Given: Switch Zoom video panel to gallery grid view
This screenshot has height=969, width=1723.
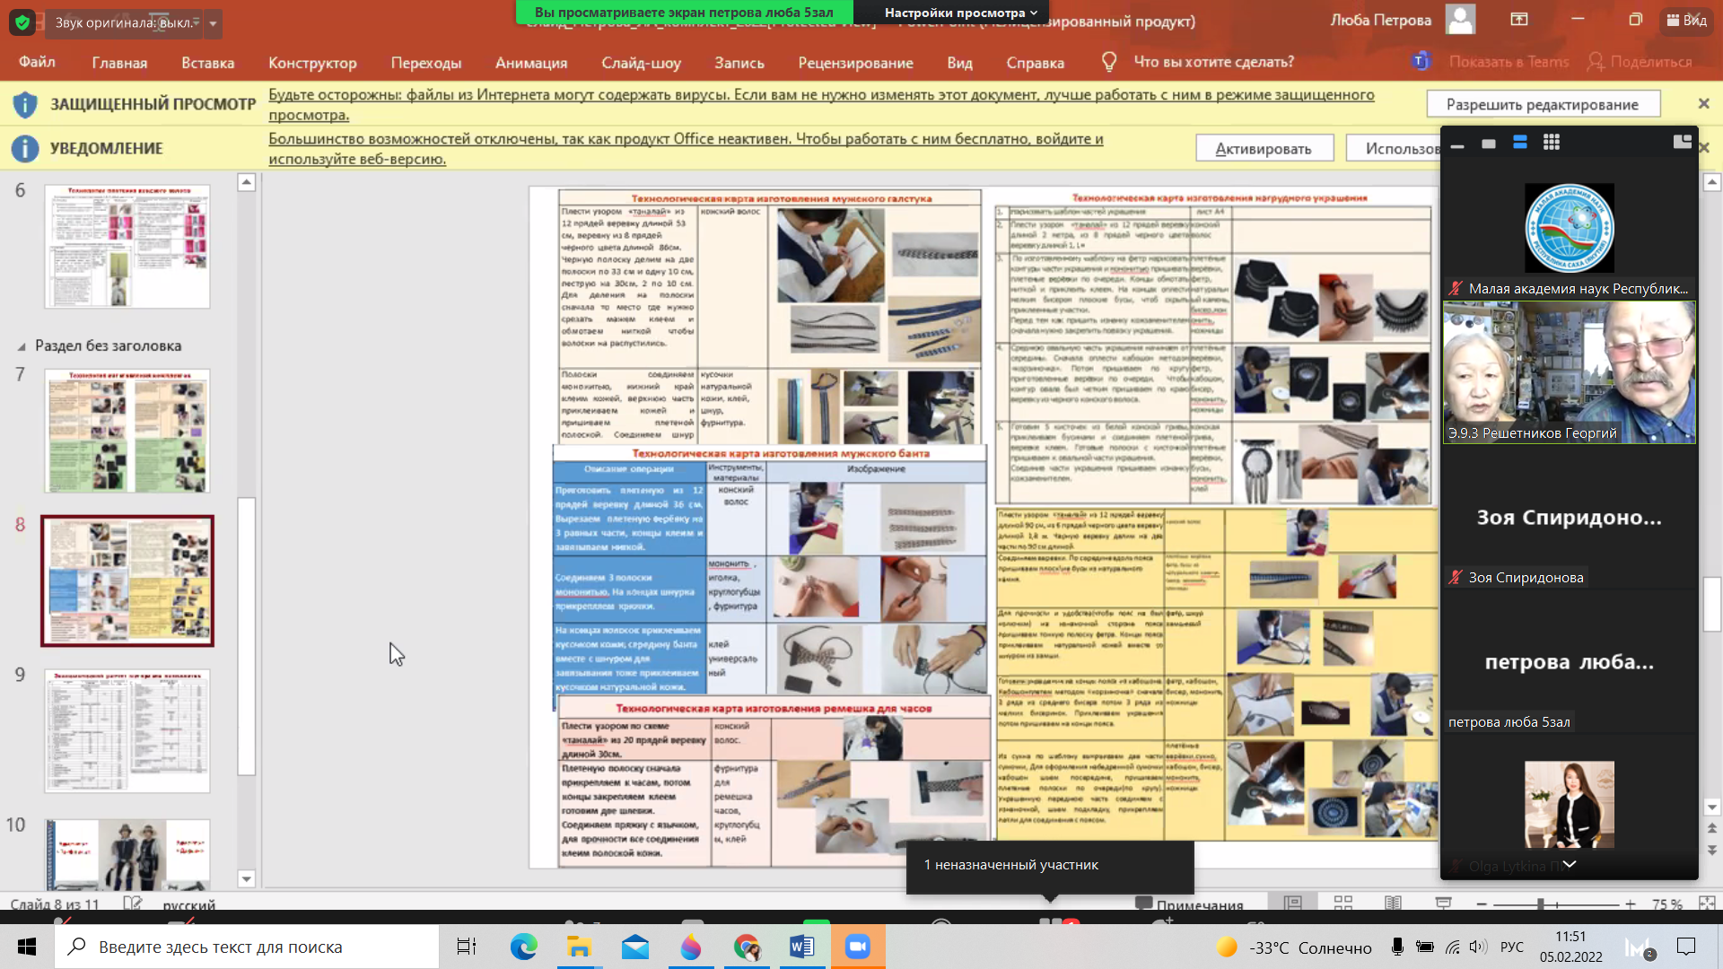Looking at the screenshot, I should tap(1551, 143).
